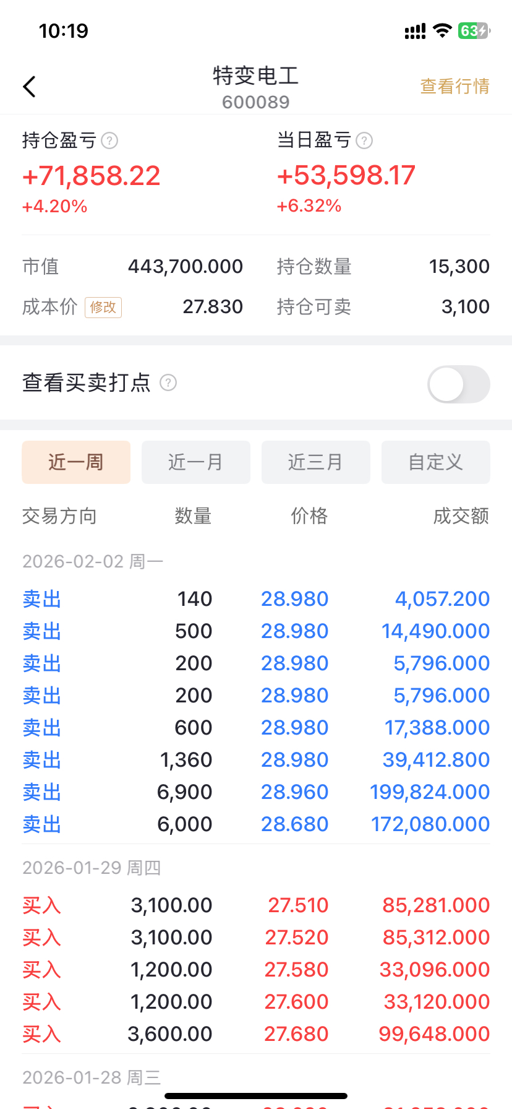Tap the 持仓可卖 label

[314, 307]
